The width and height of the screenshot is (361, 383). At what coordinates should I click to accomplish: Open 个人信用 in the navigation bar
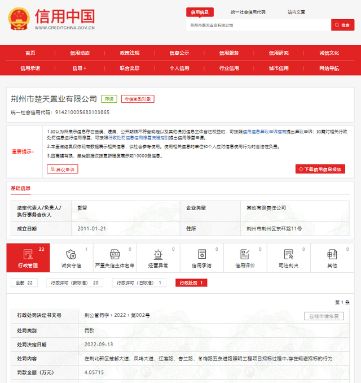(179, 68)
